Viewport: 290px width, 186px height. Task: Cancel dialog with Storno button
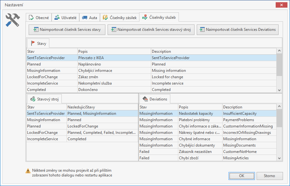click(x=269, y=176)
